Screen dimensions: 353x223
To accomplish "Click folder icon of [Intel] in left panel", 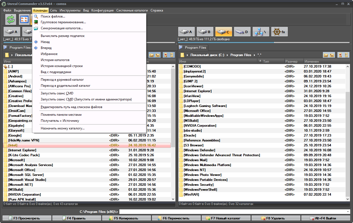I will point(5,145).
